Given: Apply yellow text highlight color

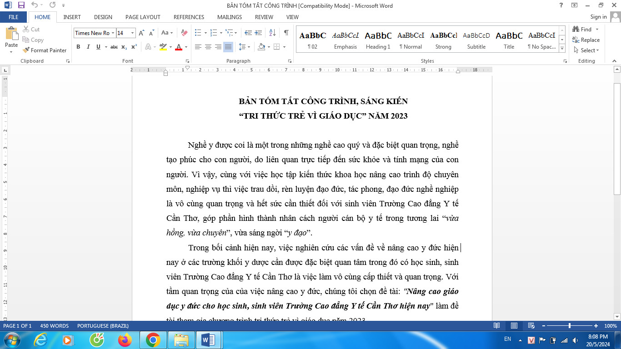Looking at the screenshot, I should tap(163, 47).
